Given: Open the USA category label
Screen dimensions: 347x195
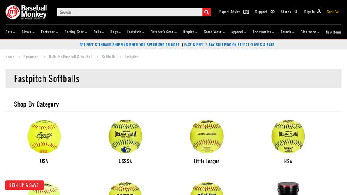Looking at the screenshot, I should (44, 161).
